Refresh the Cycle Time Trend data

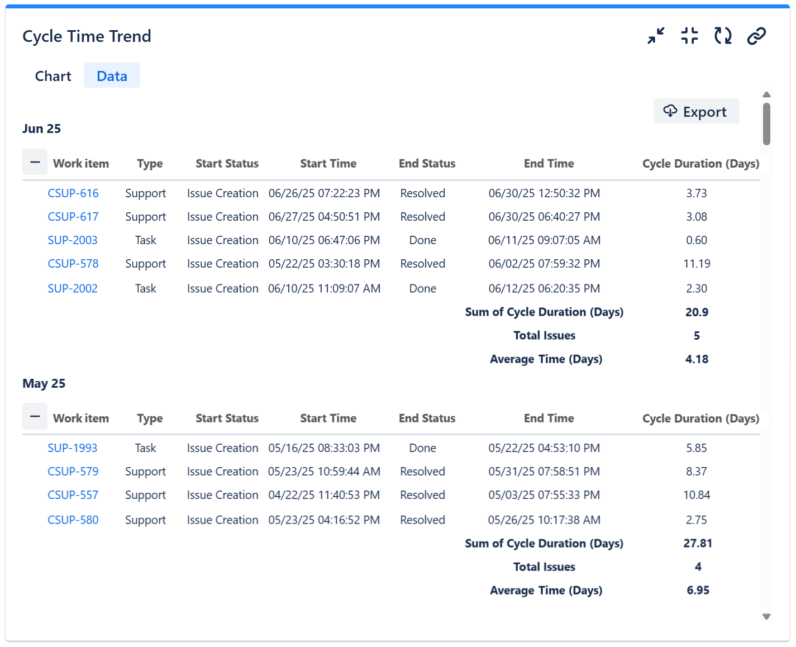tap(722, 35)
